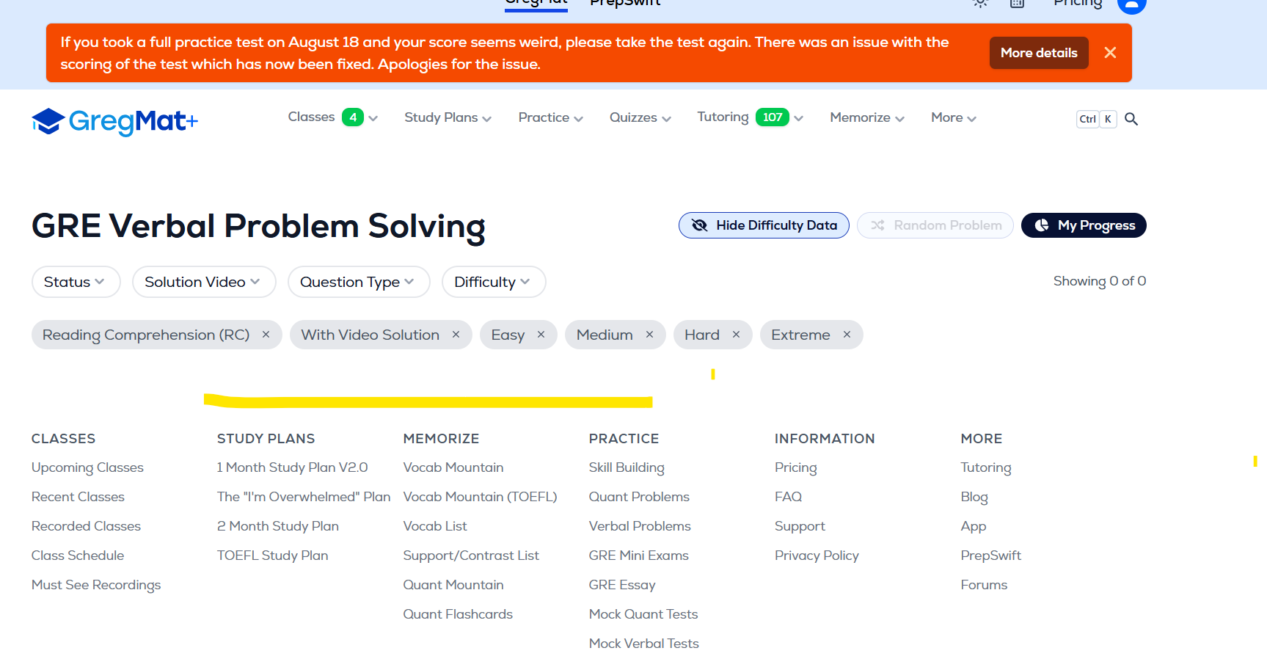Toggle the light/dark theme sun icon
The image size is (1267, 659).
[x=980, y=3]
